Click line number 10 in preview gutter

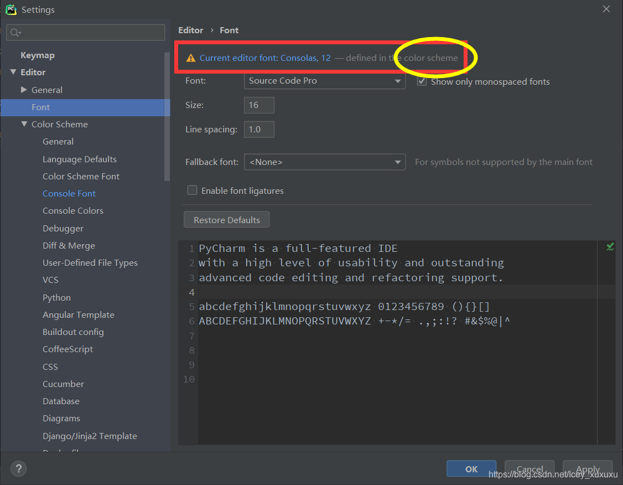point(189,379)
